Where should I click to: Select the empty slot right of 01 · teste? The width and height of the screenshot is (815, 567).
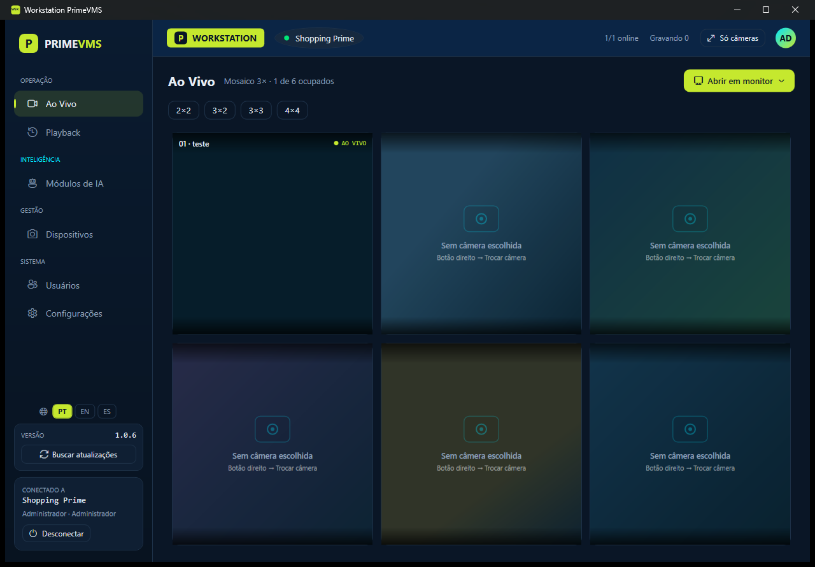481,234
